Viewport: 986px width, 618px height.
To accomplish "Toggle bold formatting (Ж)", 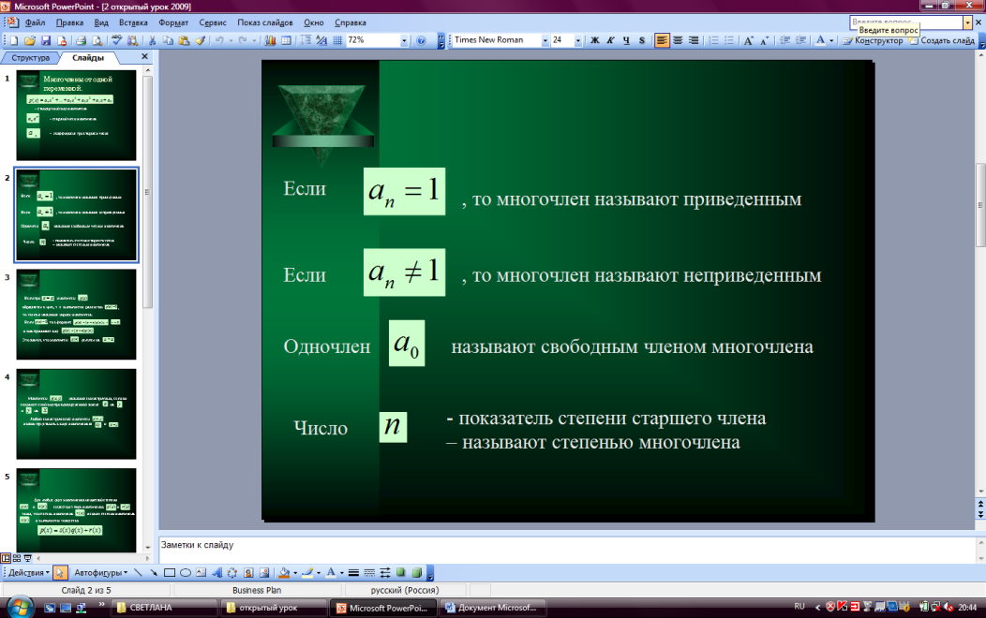I will pos(594,40).
